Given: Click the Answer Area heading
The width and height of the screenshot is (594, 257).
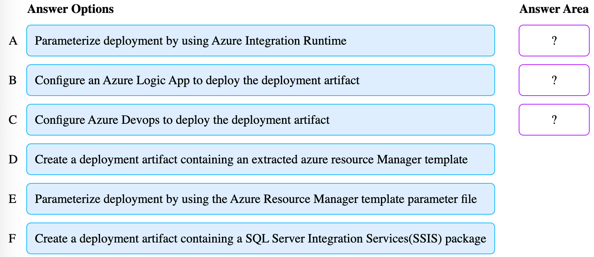Looking at the screenshot, I should pos(554,9).
